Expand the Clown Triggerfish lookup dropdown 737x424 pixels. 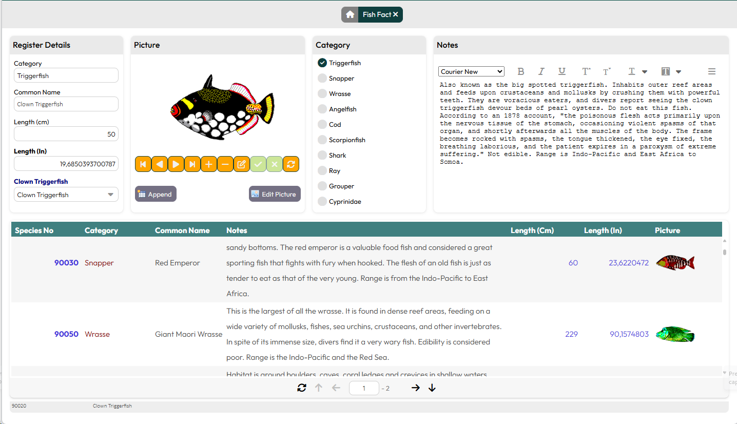tap(110, 195)
